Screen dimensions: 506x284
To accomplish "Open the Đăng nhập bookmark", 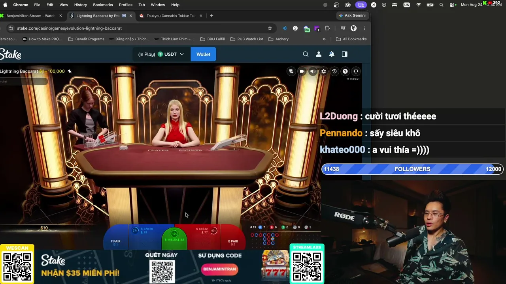I will 129,39.
